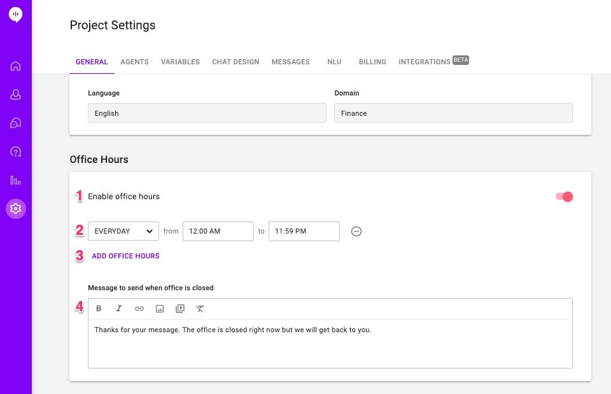Viewport: 611px width, 394px height.
Task: Click the settings gear icon in sidebar
Action: click(x=15, y=209)
